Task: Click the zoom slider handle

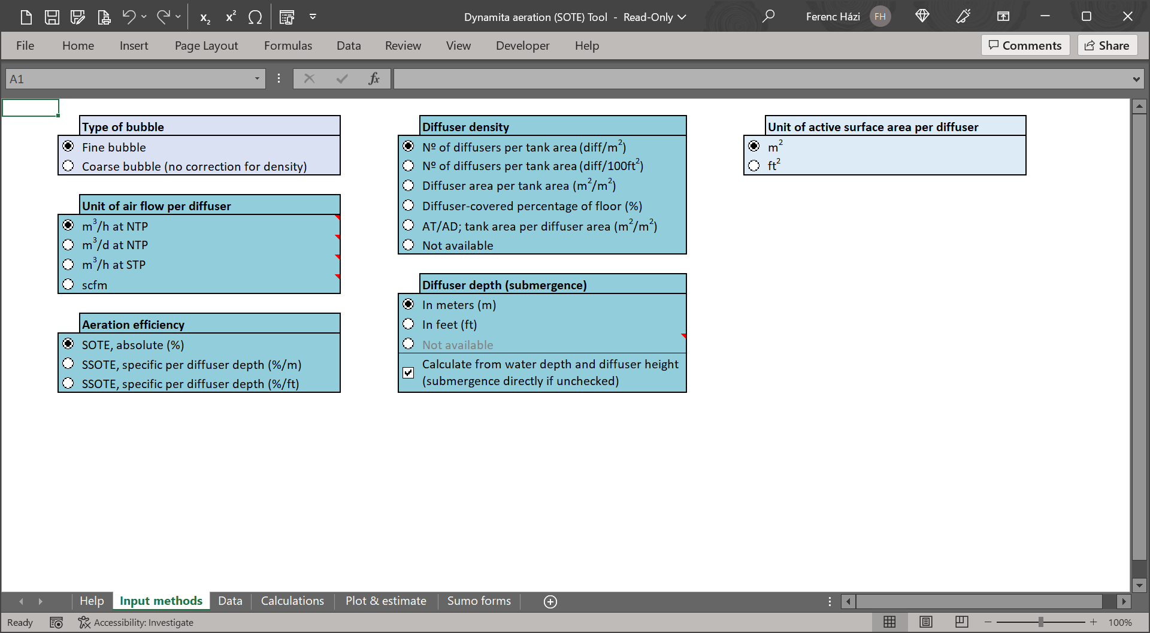Action: click(1041, 622)
